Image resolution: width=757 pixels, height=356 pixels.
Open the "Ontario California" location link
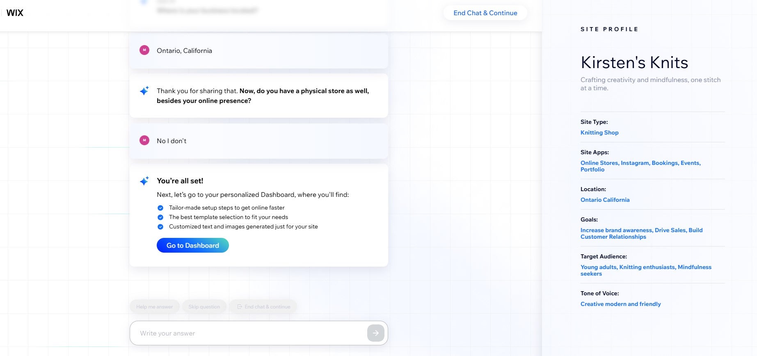click(605, 200)
